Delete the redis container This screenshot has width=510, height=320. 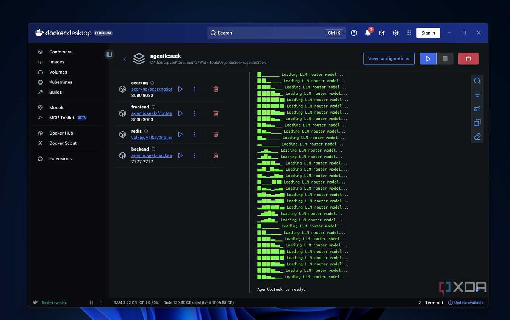coord(216,135)
